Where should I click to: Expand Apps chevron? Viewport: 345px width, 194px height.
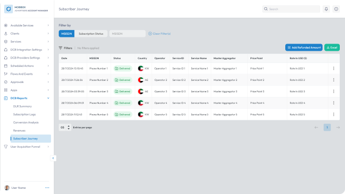(48, 90)
